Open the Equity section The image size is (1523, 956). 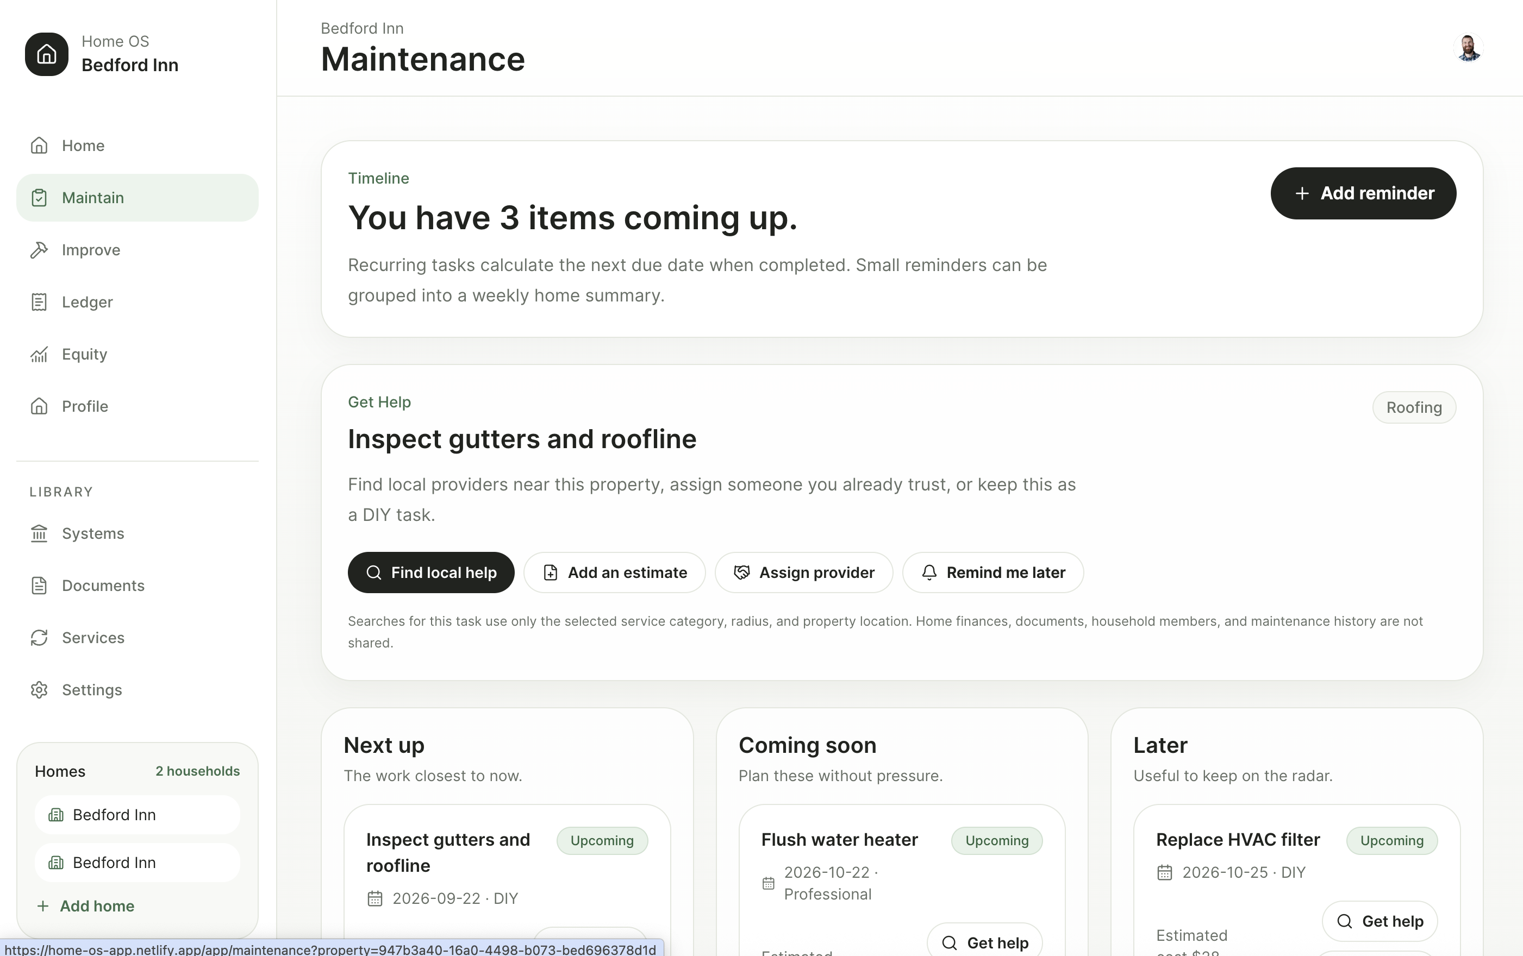tap(138, 354)
